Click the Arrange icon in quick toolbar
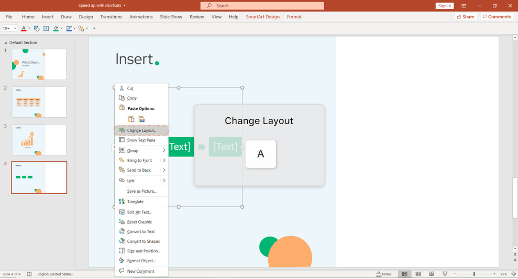The height and width of the screenshot is (279, 518). pyautogui.click(x=81, y=28)
